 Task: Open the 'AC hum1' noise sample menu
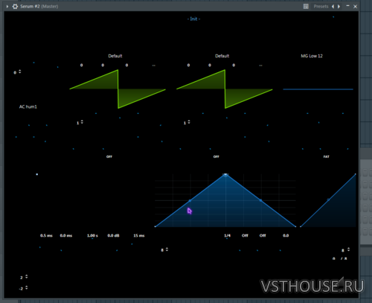(28, 106)
